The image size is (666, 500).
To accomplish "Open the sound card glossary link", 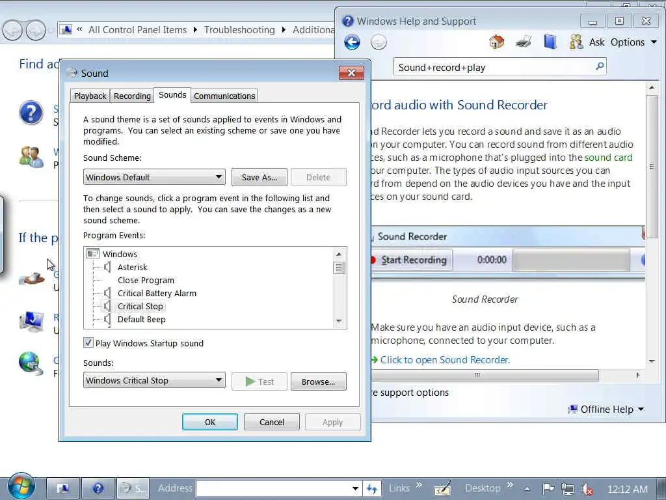I will pos(608,158).
